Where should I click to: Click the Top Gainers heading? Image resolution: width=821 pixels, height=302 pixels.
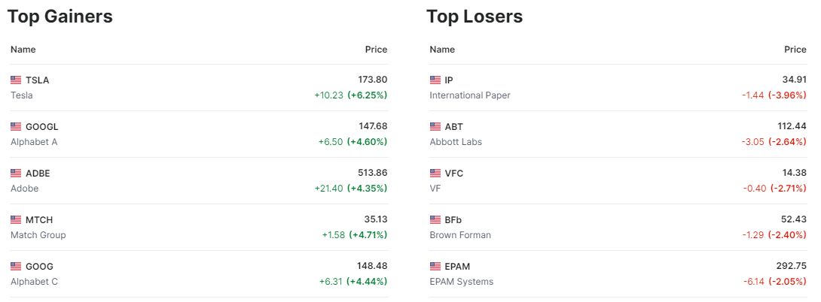[x=60, y=17]
